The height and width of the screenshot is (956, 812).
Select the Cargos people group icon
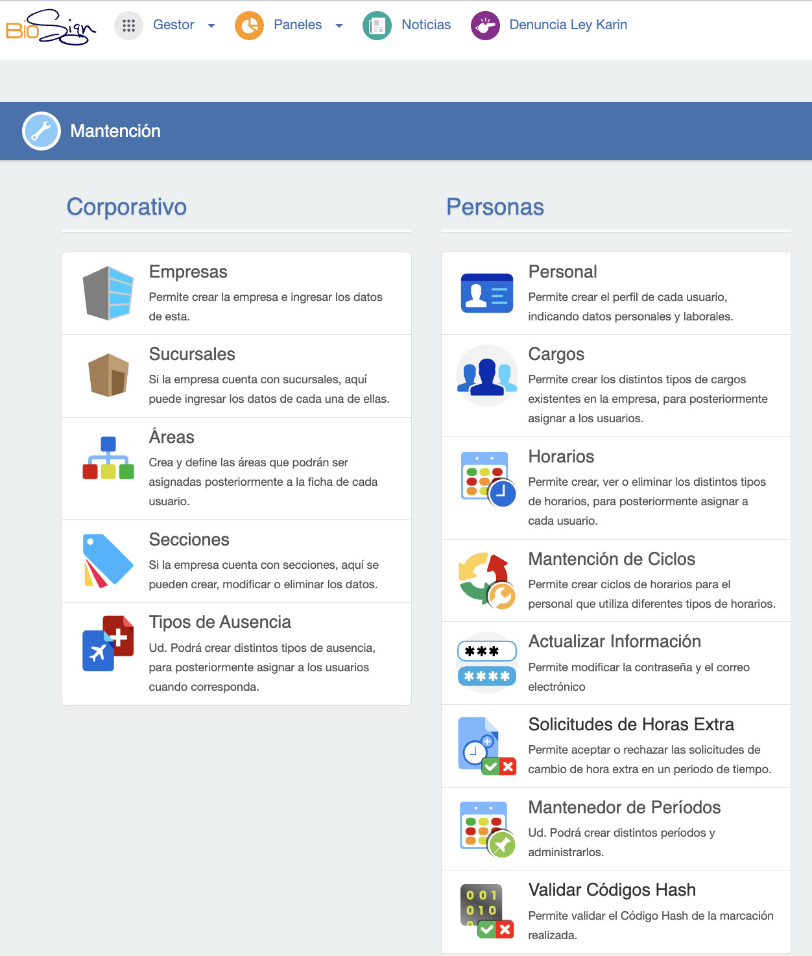(x=487, y=376)
